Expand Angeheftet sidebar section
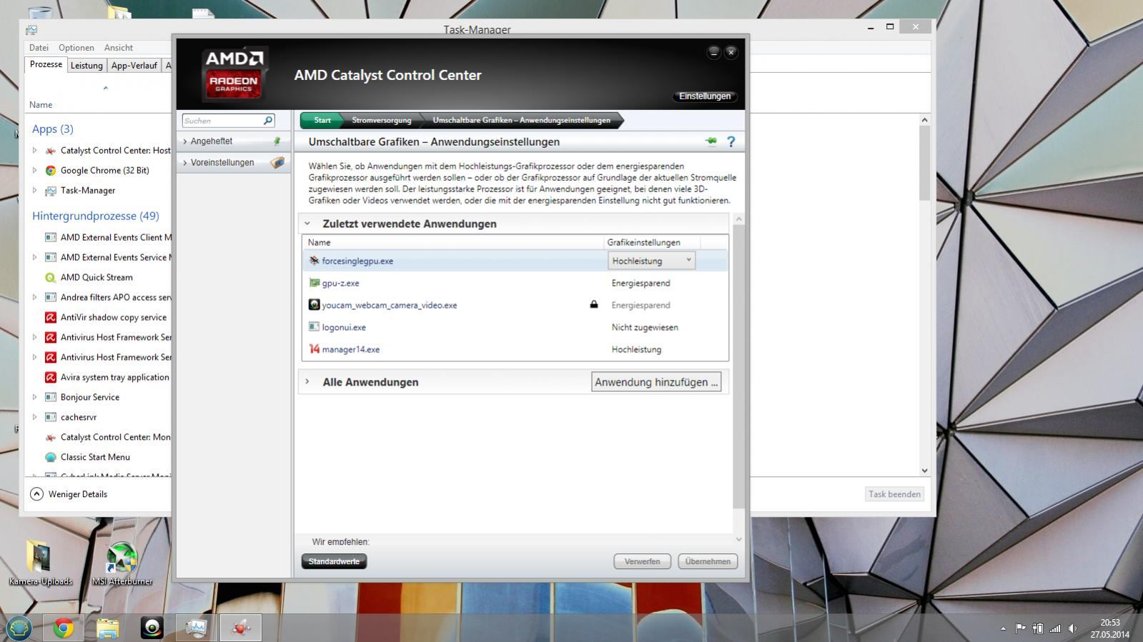This screenshot has width=1143, height=642. tap(185, 141)
